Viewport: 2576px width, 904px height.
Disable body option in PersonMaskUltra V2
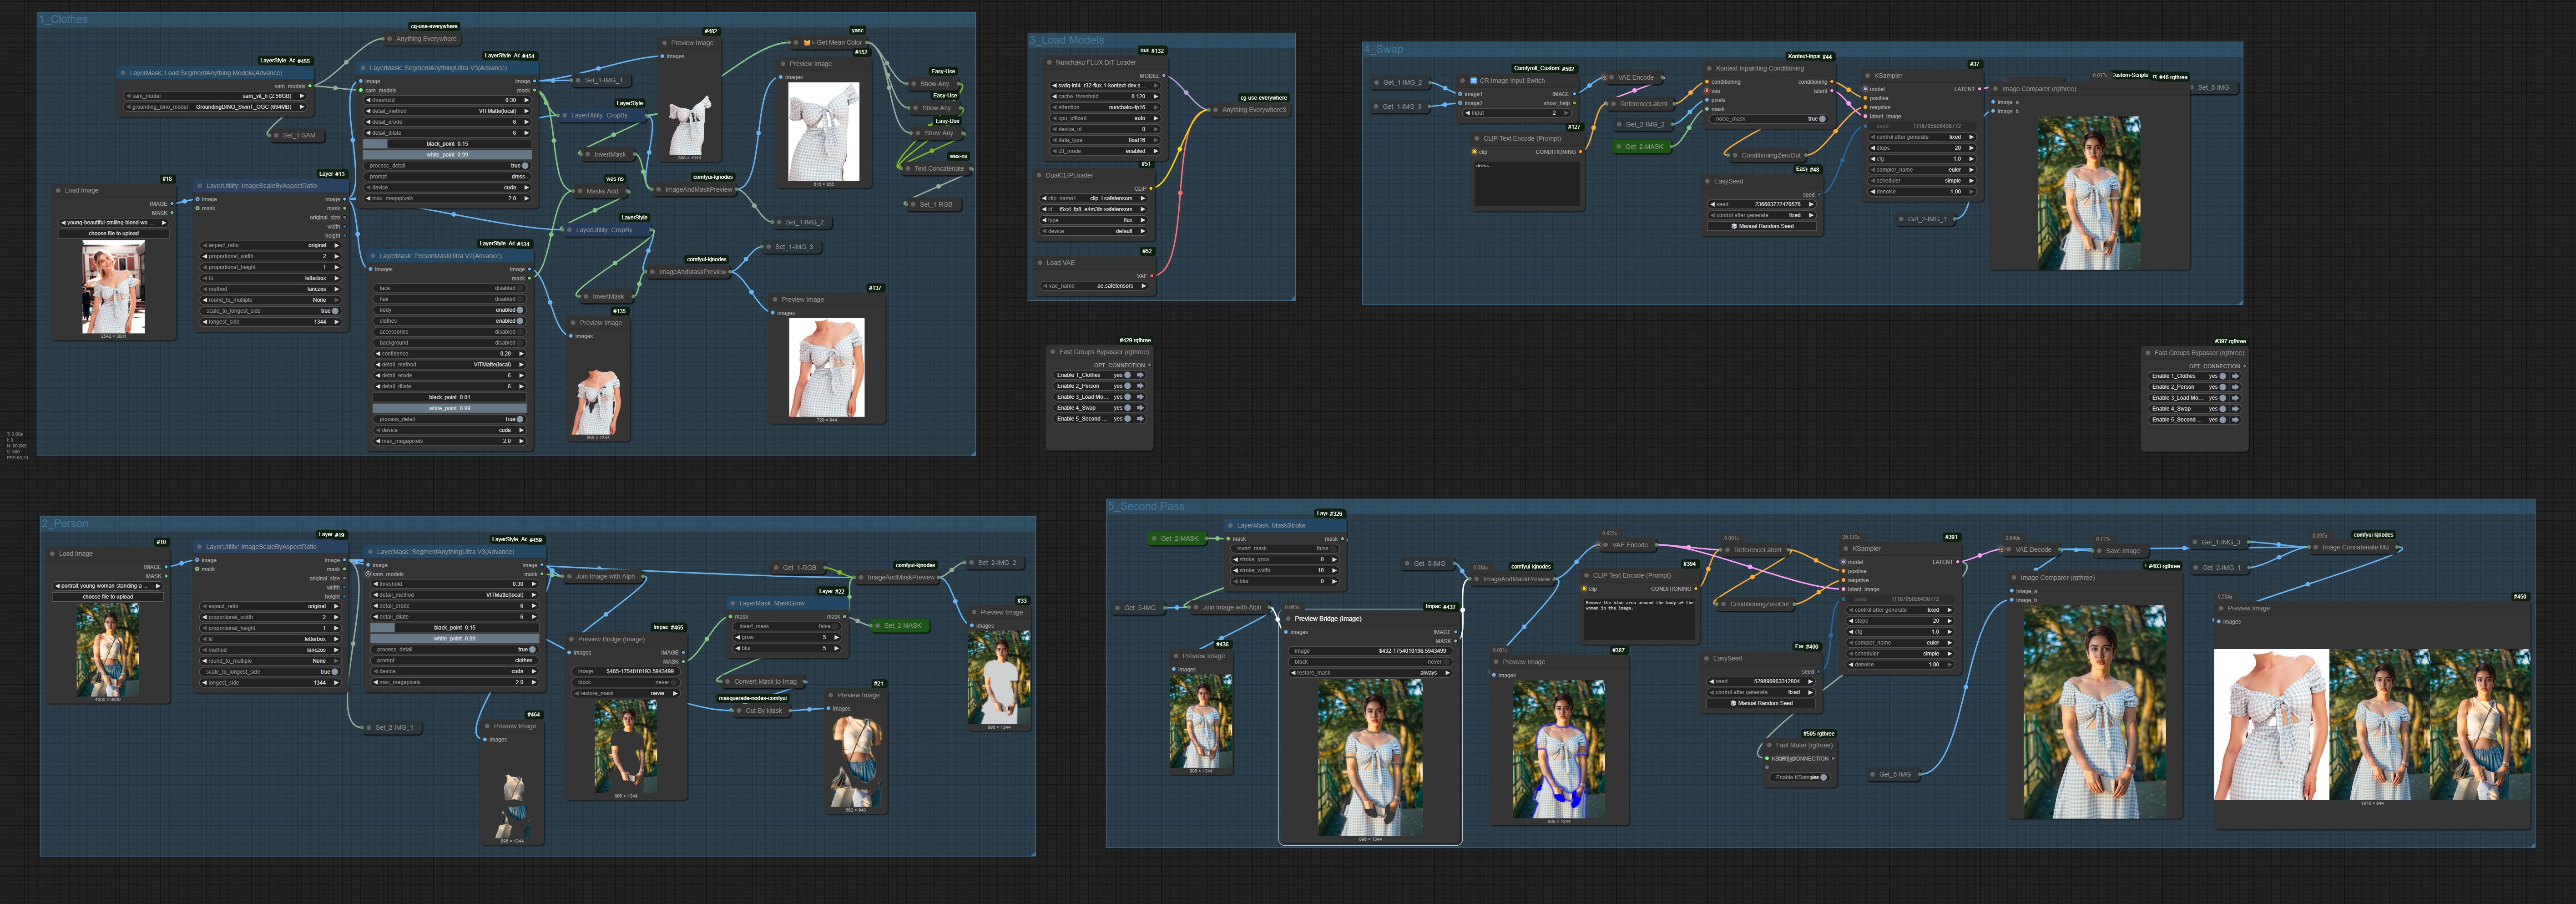coord(449,310)
